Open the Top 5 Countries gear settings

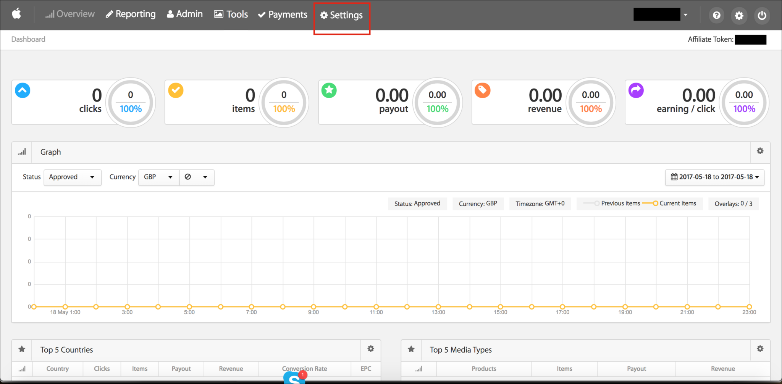tap(371, 349)
